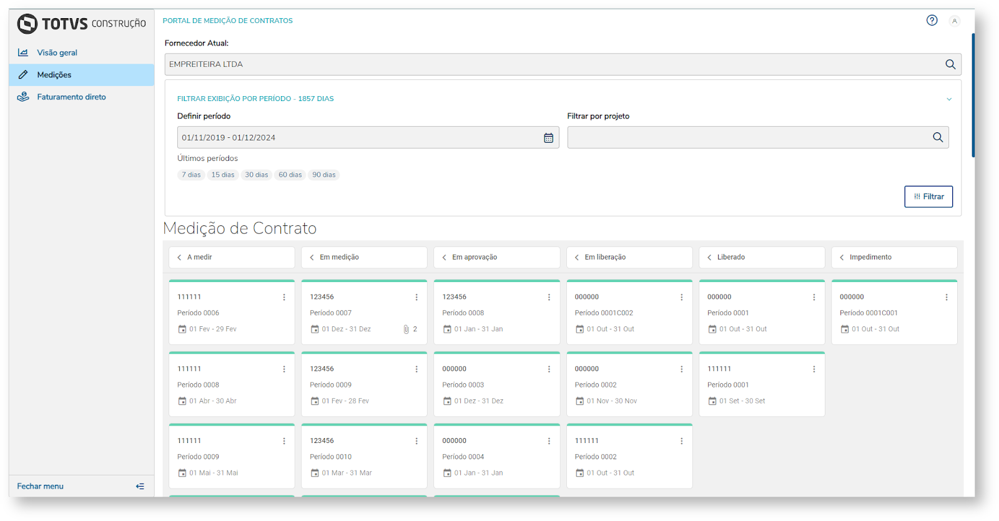The height and width of the screenshot is (521, 999).
Task: Open options menu on 111111 Período 0008 card
Action: click(284, 369)
